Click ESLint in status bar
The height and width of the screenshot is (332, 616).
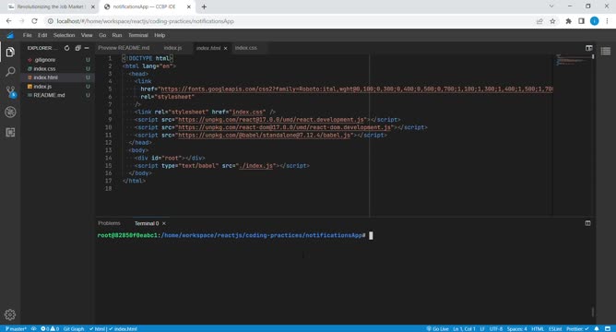pyautogui.click(x=555, y=329)
